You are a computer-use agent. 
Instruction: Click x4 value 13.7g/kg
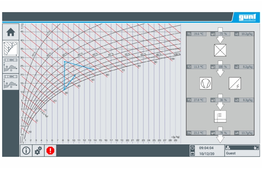tap(246, 133)
